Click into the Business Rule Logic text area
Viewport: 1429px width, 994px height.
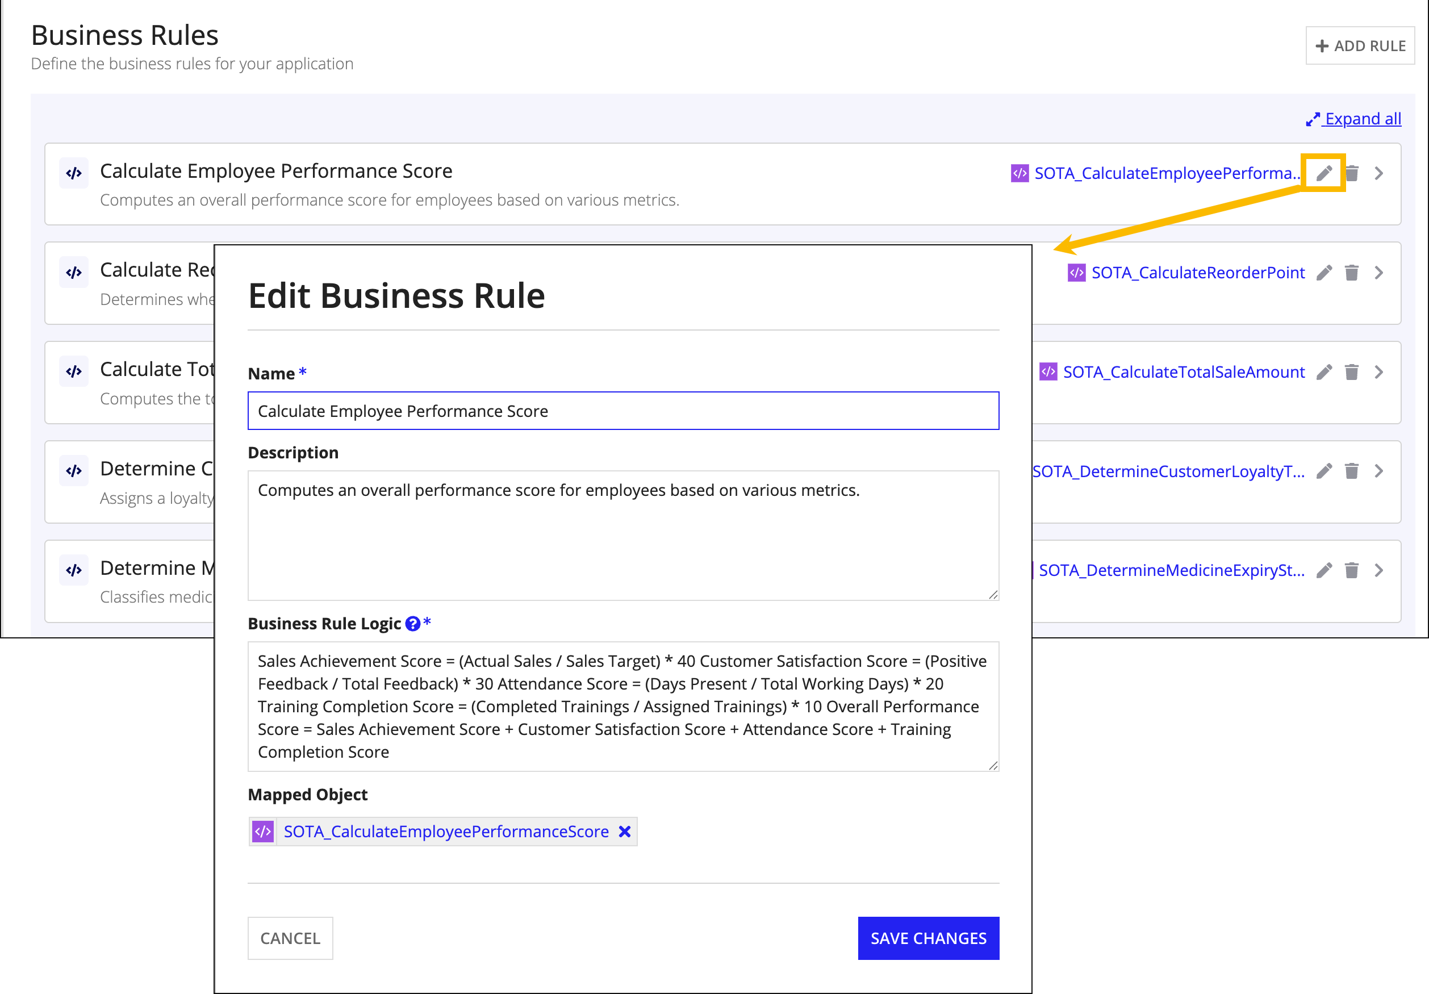coord(623,707)
